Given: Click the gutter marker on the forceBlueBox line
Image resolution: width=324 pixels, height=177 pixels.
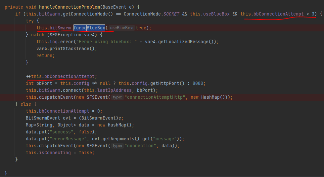Looking at the screenshot, I should point(1,27).
